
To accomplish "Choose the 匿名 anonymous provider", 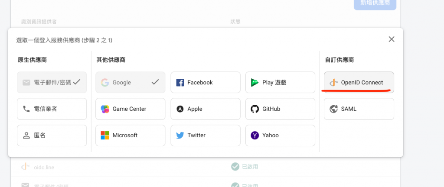I will click(52, 135).
